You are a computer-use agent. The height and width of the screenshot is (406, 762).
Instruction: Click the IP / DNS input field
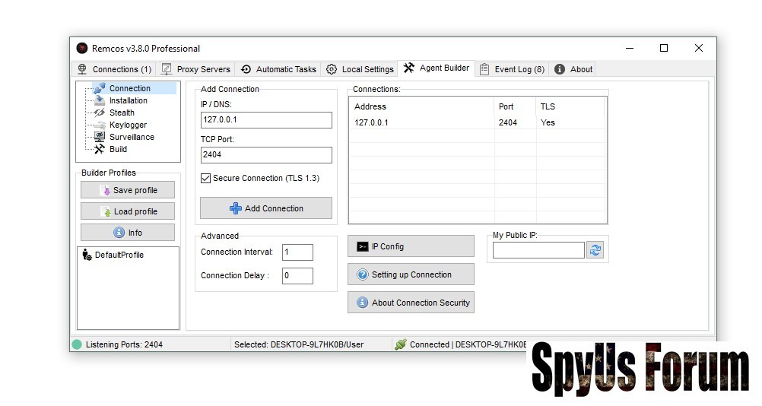(266, 120)
